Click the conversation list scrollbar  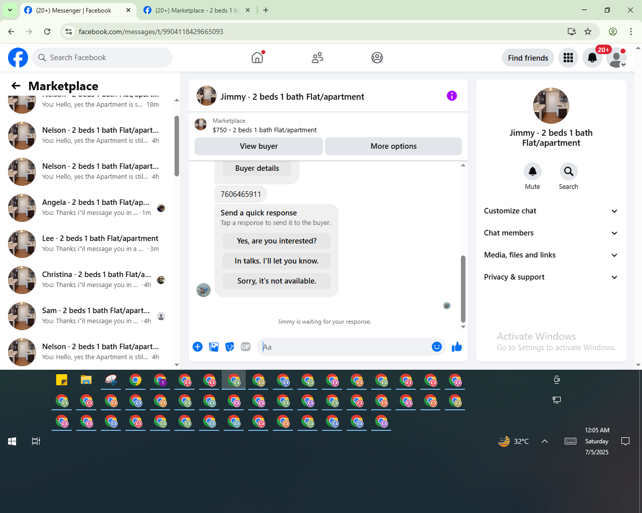[x=177, y=145]
